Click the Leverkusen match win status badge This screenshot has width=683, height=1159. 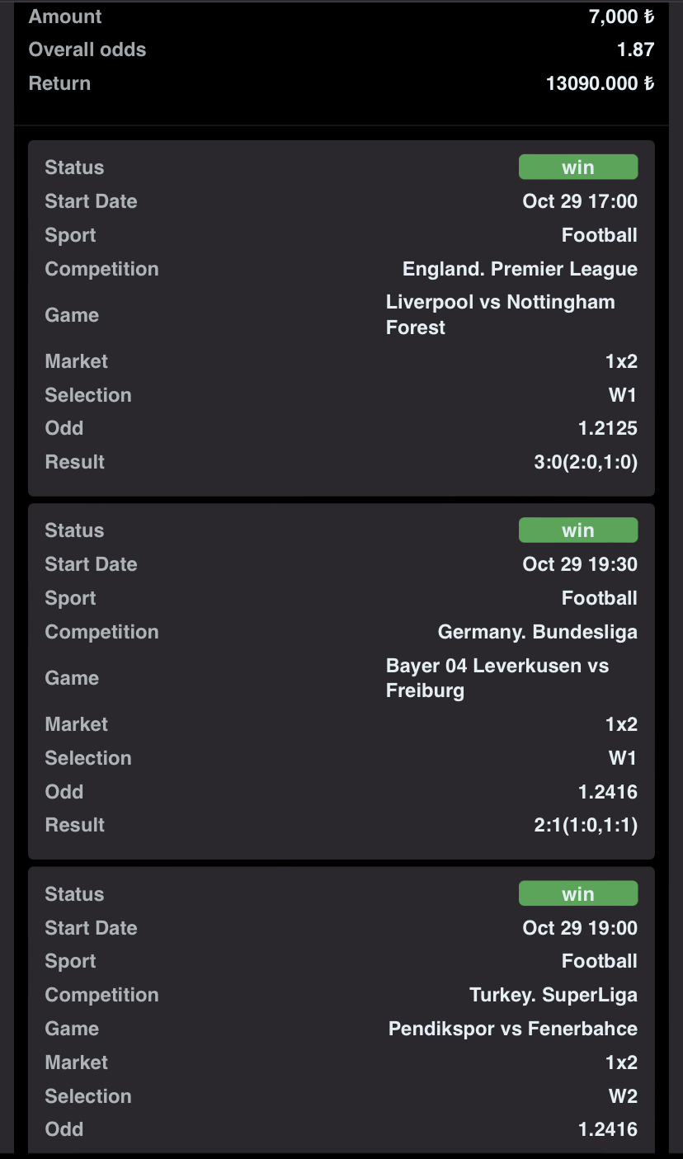(577, 530)
